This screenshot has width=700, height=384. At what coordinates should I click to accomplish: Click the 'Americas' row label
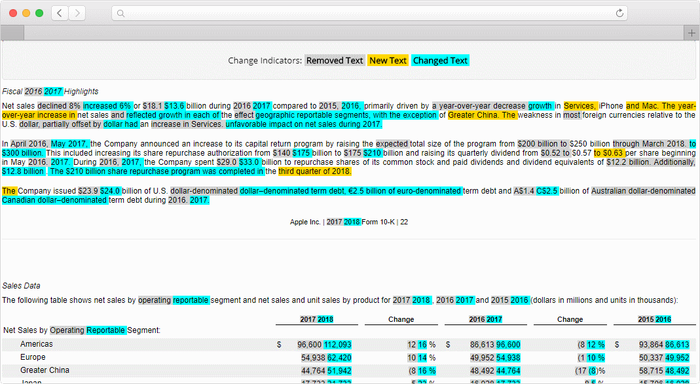point(37,344)
